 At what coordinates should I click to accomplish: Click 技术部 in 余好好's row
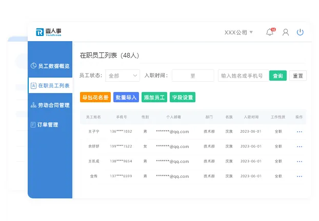pyautogui.click(x=209, y=146)
